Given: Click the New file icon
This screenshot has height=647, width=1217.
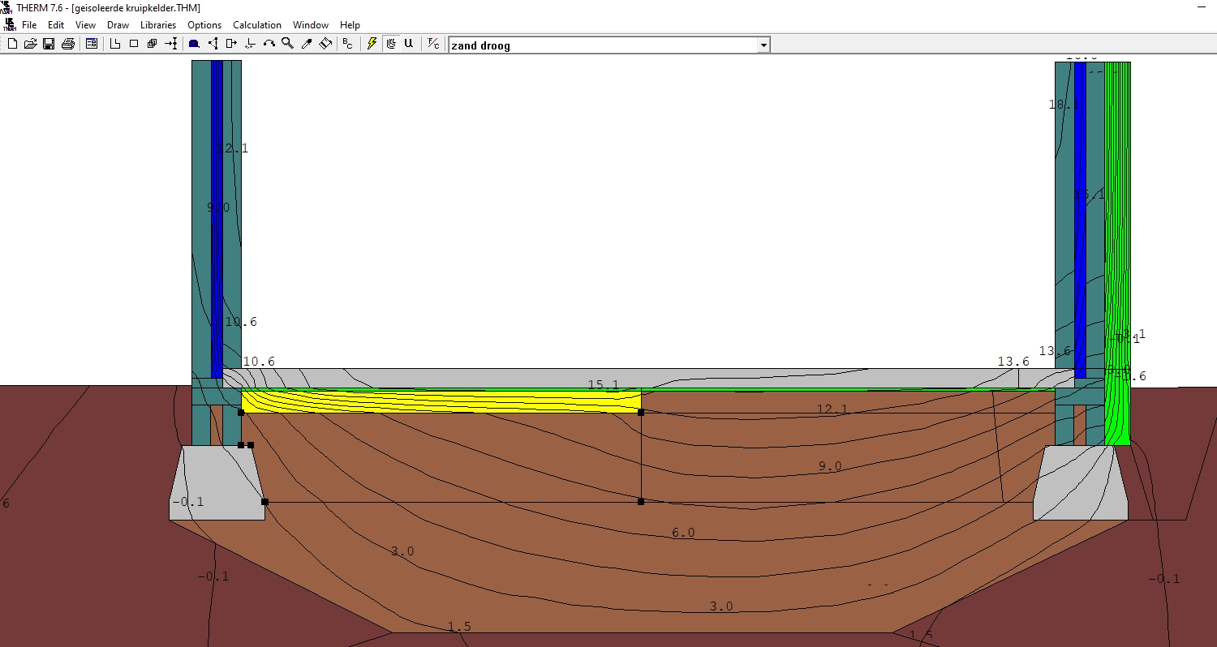Looking at the screenshot, I should tap(12, 44).
